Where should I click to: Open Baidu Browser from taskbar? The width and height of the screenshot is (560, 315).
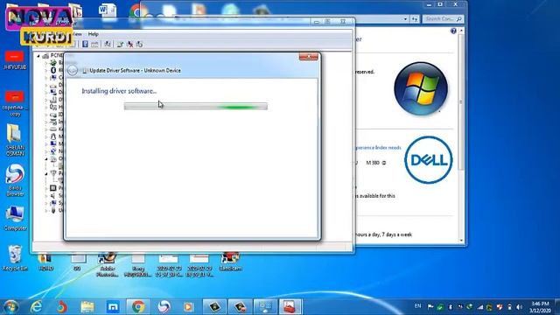click(x=164, y=307)
